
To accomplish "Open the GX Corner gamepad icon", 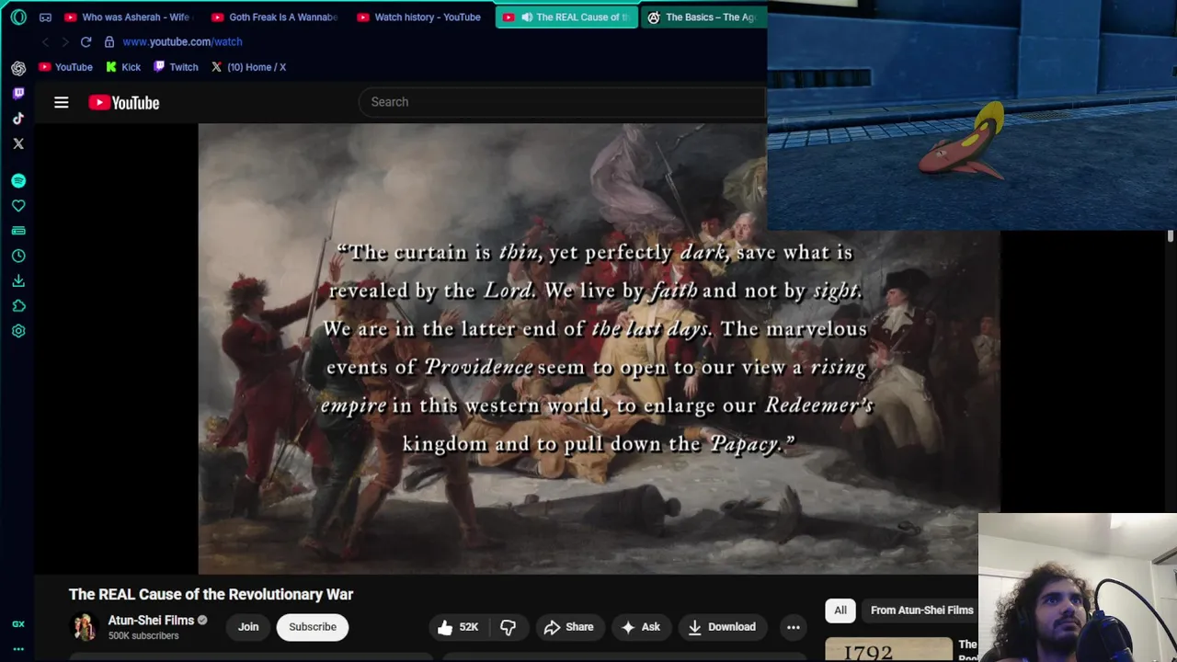I will (x=45, y=17).
